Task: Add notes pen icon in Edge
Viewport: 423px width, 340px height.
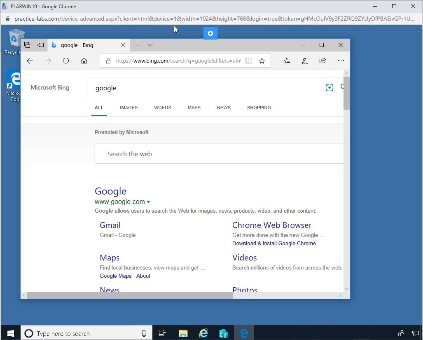Action: pyautogui.click(x=305, y=61)
